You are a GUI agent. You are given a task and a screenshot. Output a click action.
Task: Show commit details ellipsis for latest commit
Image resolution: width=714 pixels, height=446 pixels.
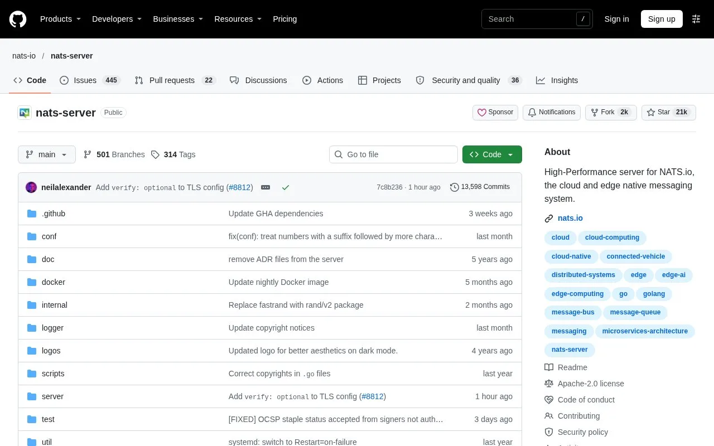266,187
